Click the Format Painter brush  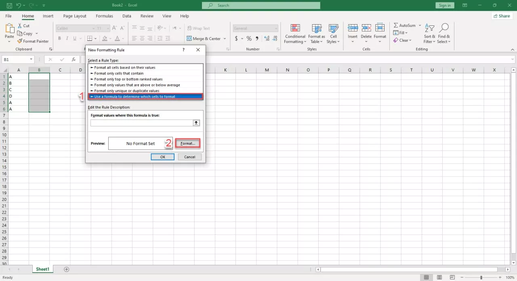click(x=33, y=41)
